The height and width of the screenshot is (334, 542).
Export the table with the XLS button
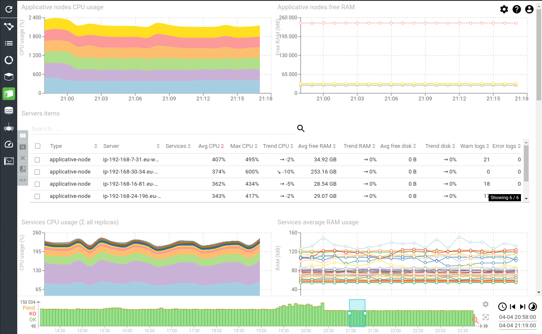23,180
